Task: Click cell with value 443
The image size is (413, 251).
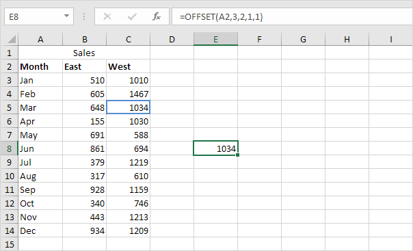Action: (85, 217)
